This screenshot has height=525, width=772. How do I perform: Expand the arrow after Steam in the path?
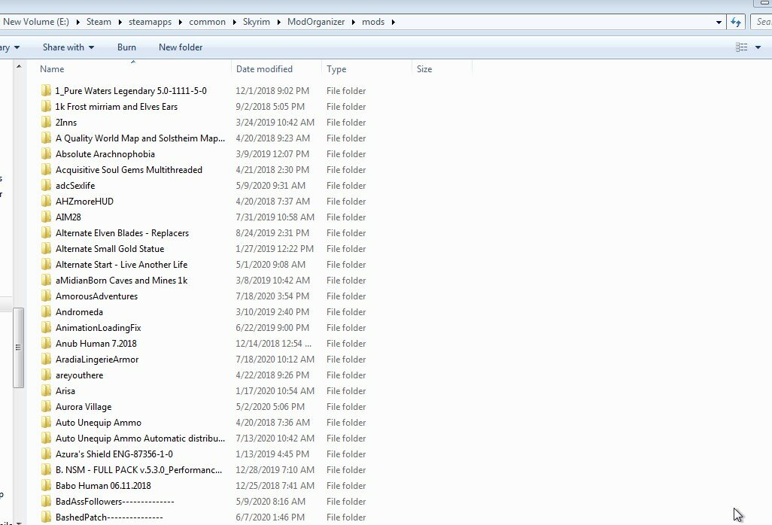[x=120, y=22]
